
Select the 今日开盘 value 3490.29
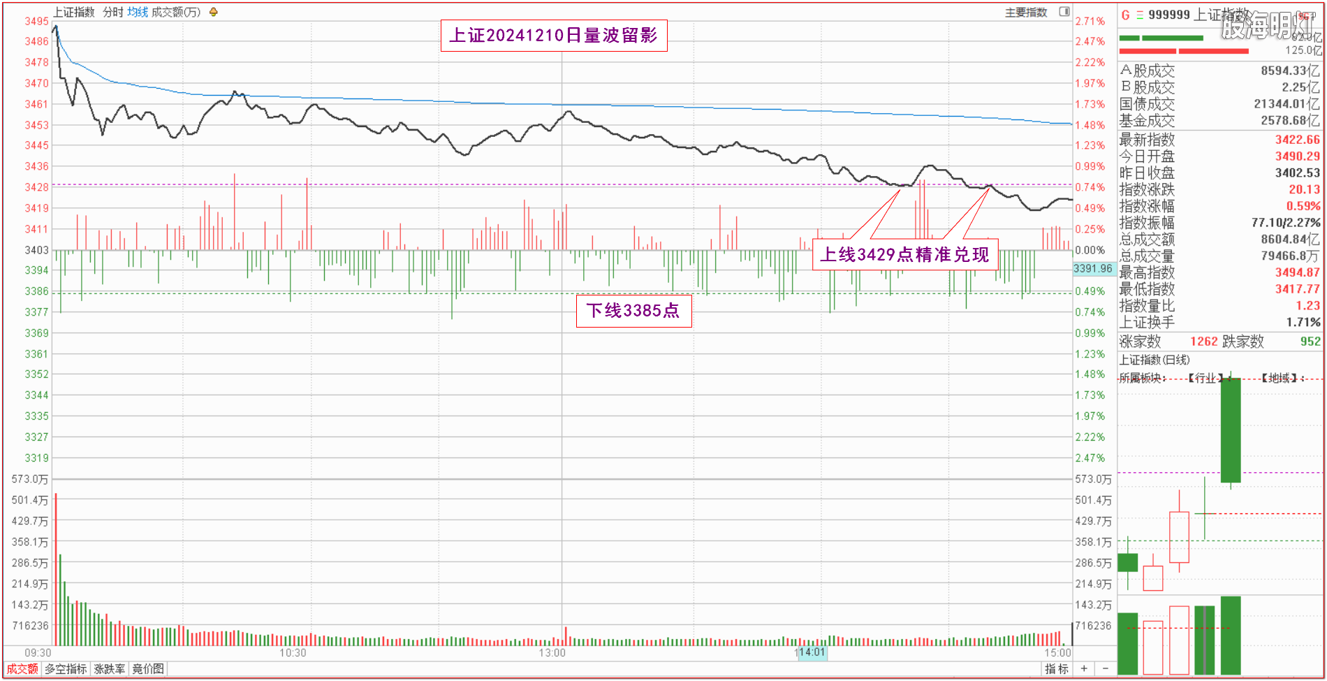point(1298,156)
